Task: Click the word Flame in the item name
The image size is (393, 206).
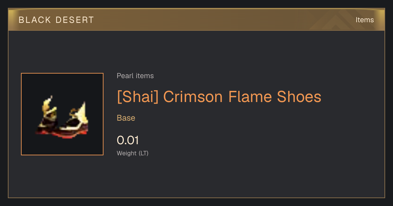Action: [251, 97]
